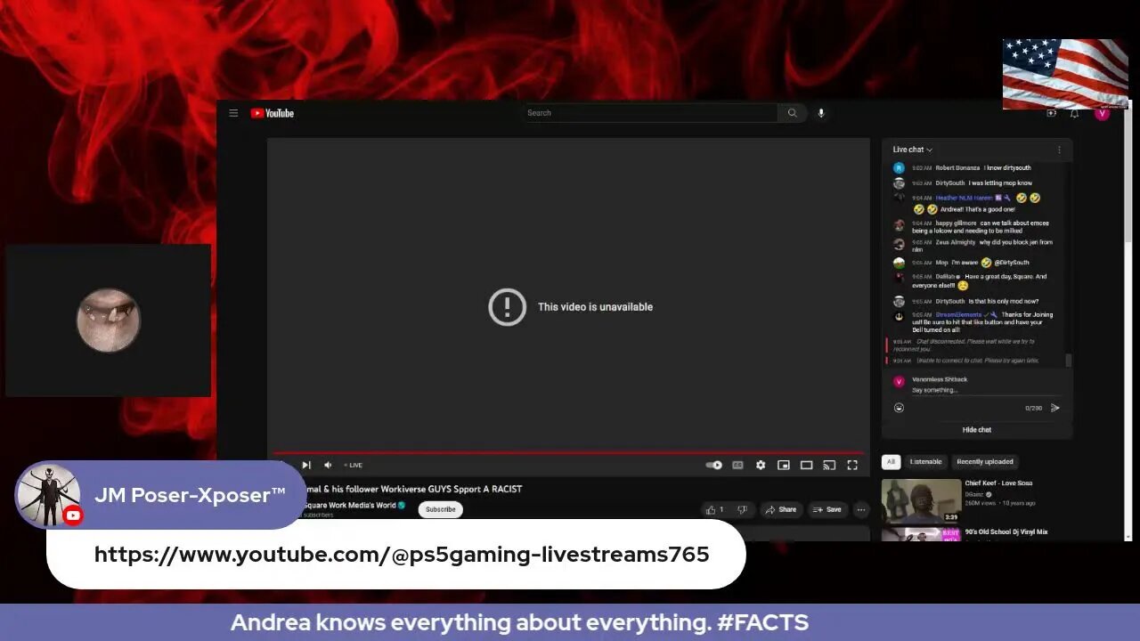Save the video to playlist
The width and height of the screenshot is (1140, 641).
827,510
